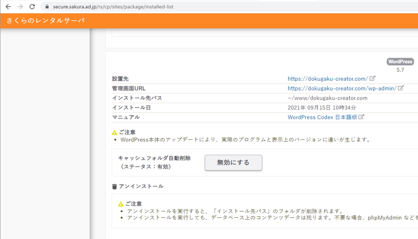Click the 無効にする button
Image resolution: width=418 pixels, height=239 pixels.
click(233, 162)
